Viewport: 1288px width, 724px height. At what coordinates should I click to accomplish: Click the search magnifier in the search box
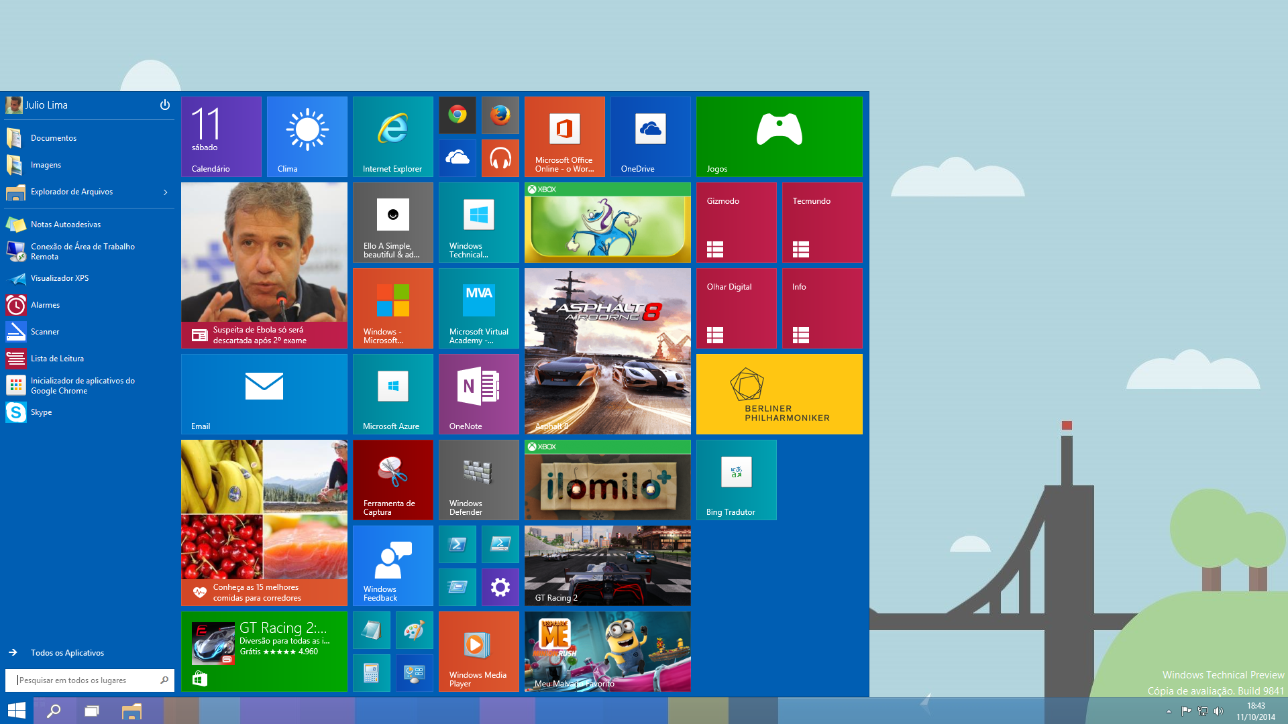pyautogui.click(x=164, y=680)
